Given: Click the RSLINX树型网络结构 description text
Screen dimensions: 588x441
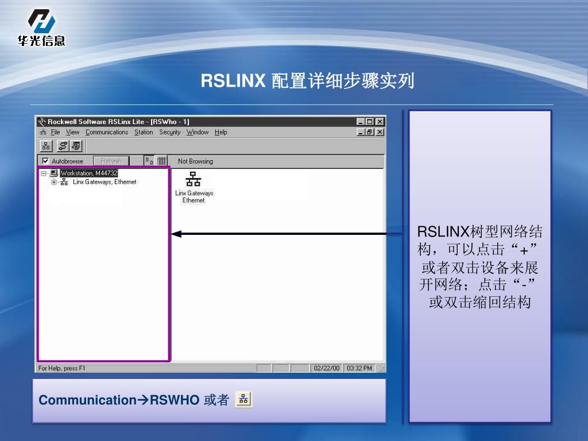Looking at the screenshot, I should (479, 266).
